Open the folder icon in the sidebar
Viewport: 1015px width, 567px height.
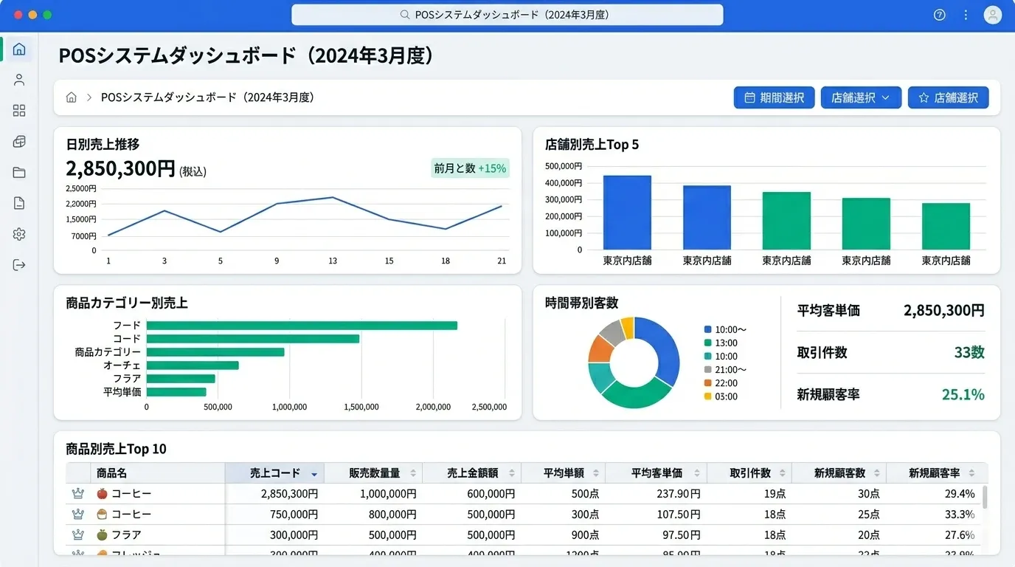(x=19, y=173)
